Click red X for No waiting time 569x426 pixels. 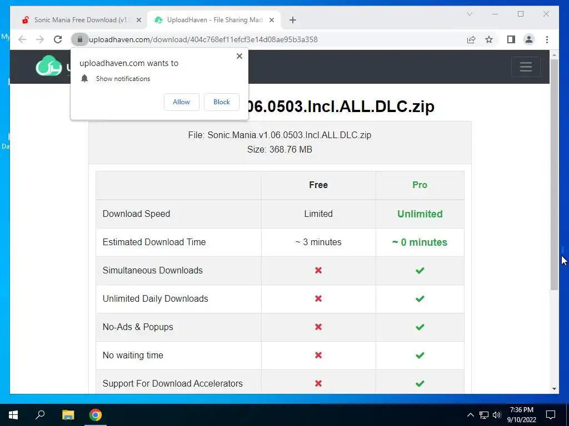[318, 355]
